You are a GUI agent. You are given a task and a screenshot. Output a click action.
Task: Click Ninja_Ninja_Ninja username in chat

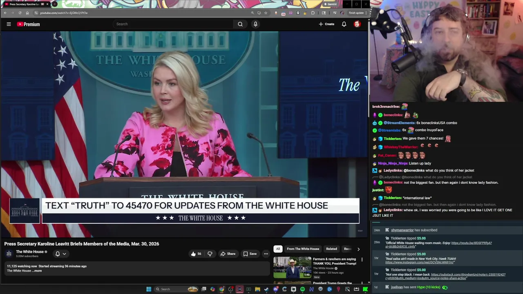pyautogui.click(x=393, y=163)
